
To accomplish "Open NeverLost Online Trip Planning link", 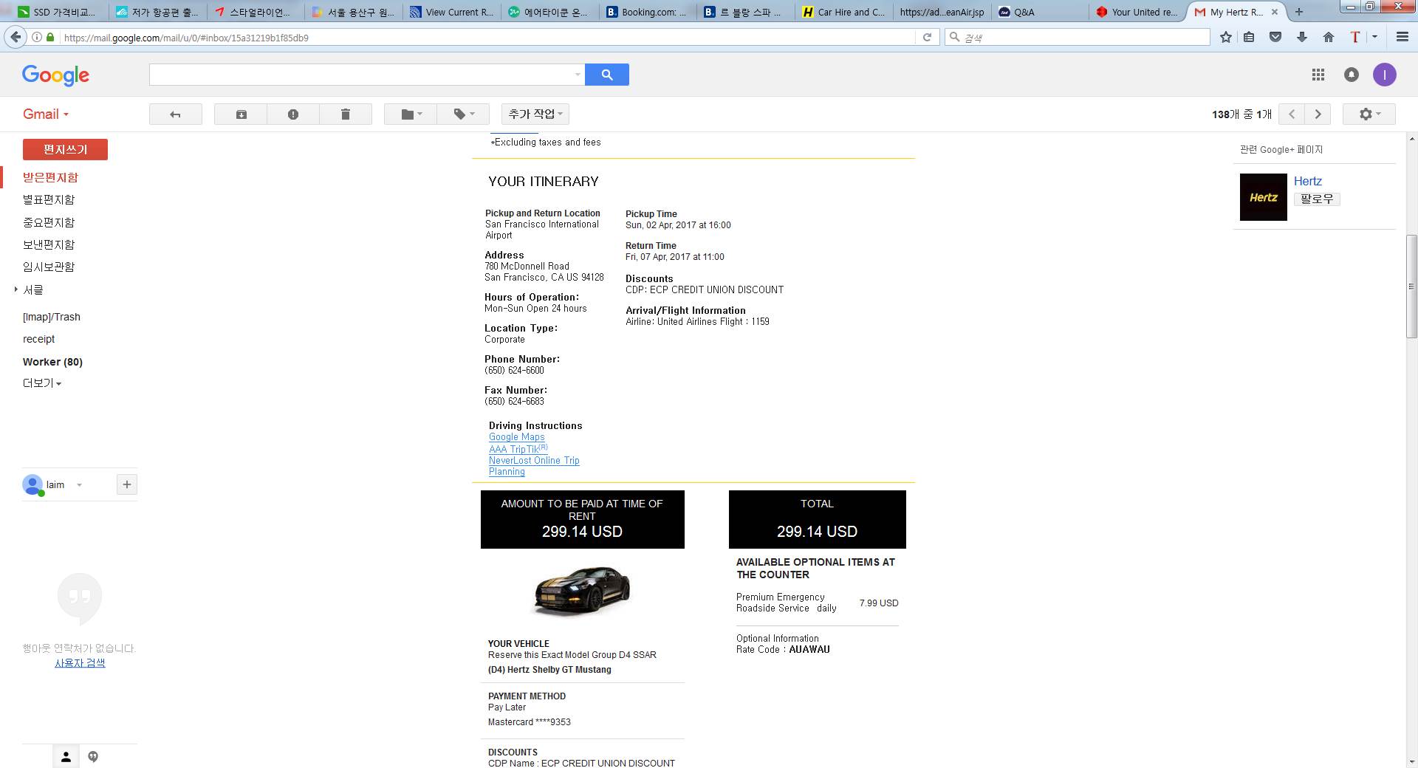I will 534,466.
